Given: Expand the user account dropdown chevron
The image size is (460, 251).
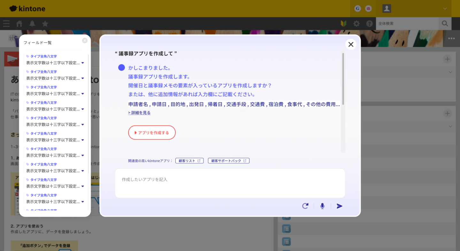Looking at the screenshot, I should click(x=445, y=9).
